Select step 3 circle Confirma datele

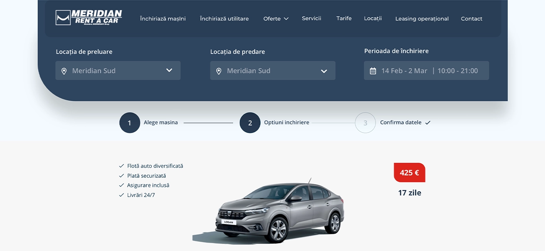365,123
